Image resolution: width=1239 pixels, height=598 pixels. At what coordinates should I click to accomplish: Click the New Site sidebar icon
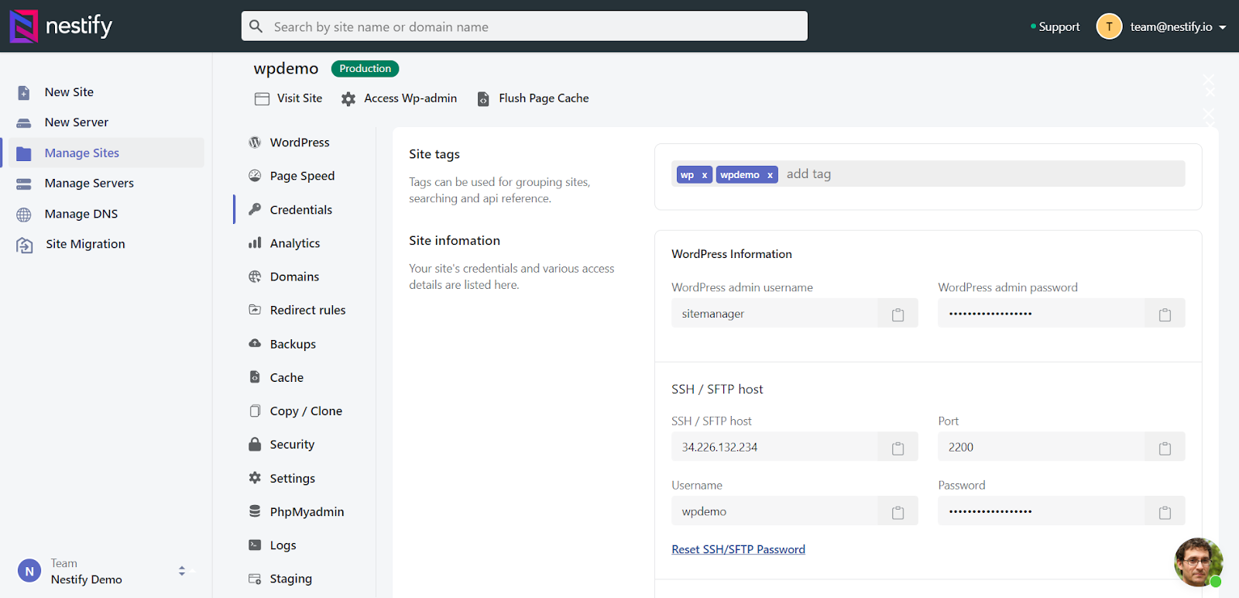24,93
